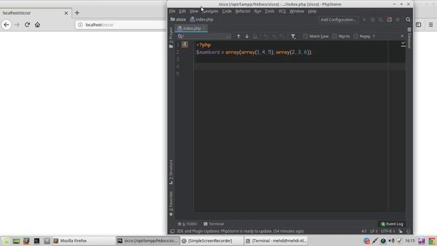437x246 pixels.
Task: Click the Firefox home icon
Action: 38,25
